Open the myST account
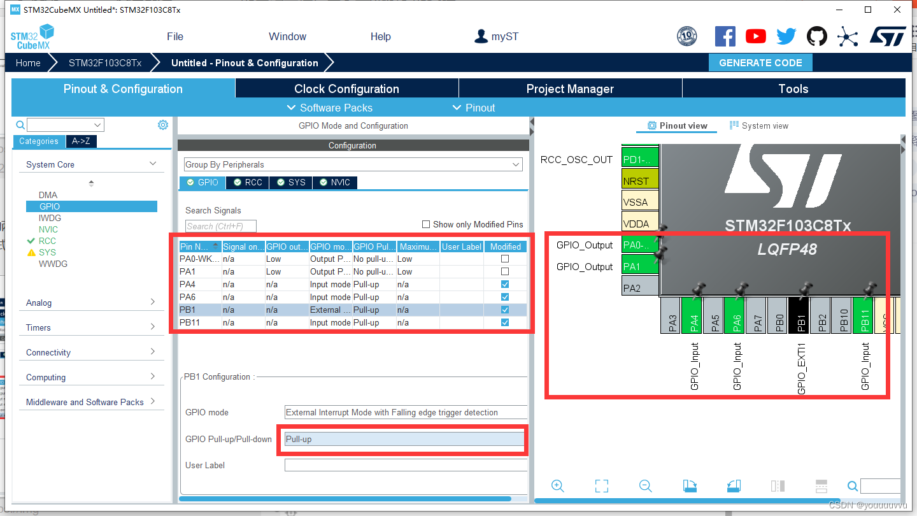Image resolution: width=917 pixels, height=516 pixels. pyautogui.click(x=496, y=36)
